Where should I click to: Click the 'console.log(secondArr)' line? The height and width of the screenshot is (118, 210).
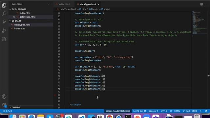89,60
